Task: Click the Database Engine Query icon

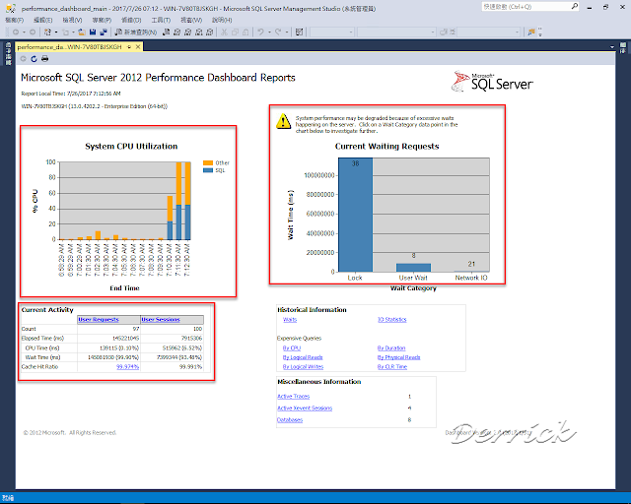Action: (x=166, y=32)
